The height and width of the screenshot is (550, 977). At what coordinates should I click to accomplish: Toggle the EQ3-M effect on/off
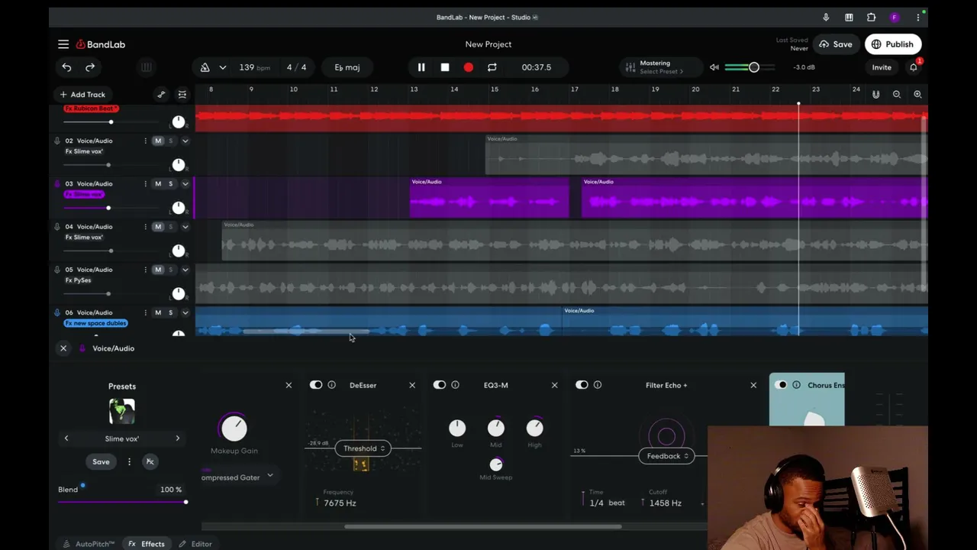(440, 385)
